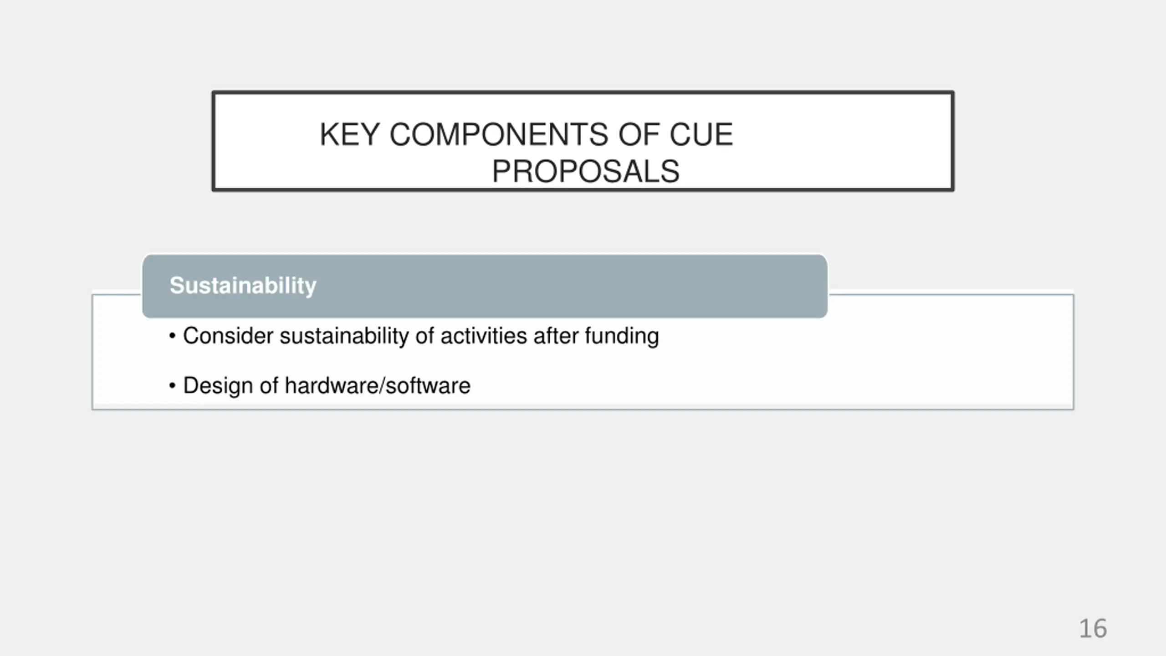Click the 'KEY COMPONENTS OF CUE' title line

tap(526, 135)
